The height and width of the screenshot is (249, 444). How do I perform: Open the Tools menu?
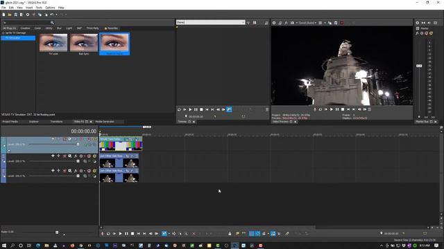coord(39,8)
